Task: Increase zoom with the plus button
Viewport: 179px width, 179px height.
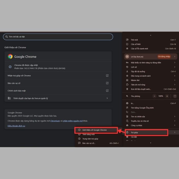Action: (167, 96)
